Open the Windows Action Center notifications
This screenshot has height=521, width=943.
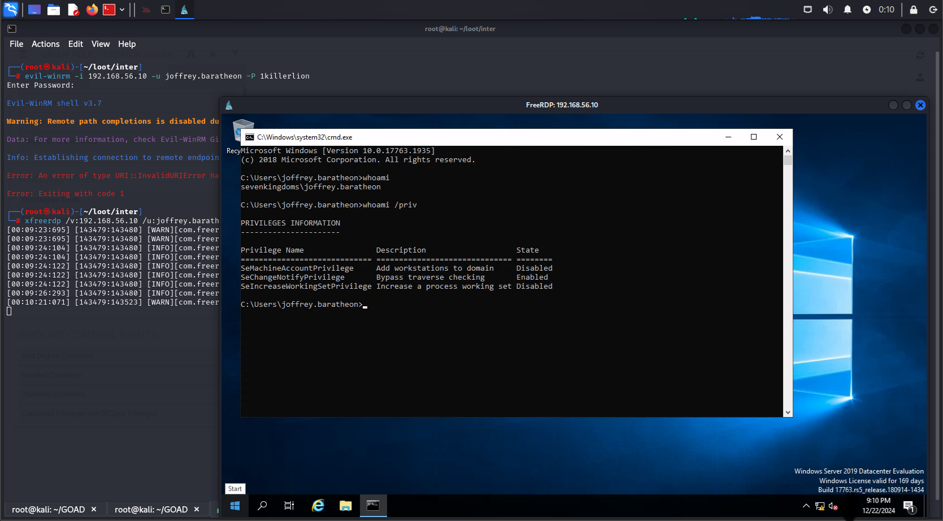[x=909, y=506]
